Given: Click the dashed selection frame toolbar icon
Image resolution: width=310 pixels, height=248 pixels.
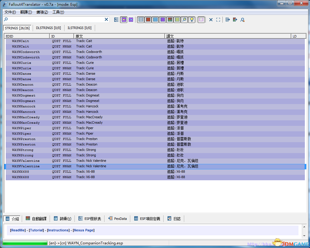Looking at the screenshot, I should [218, 20].
